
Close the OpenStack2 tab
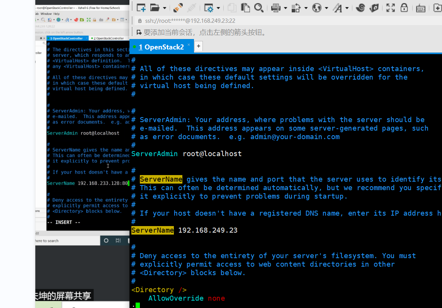pyautogui.click(x=189, y=44)
